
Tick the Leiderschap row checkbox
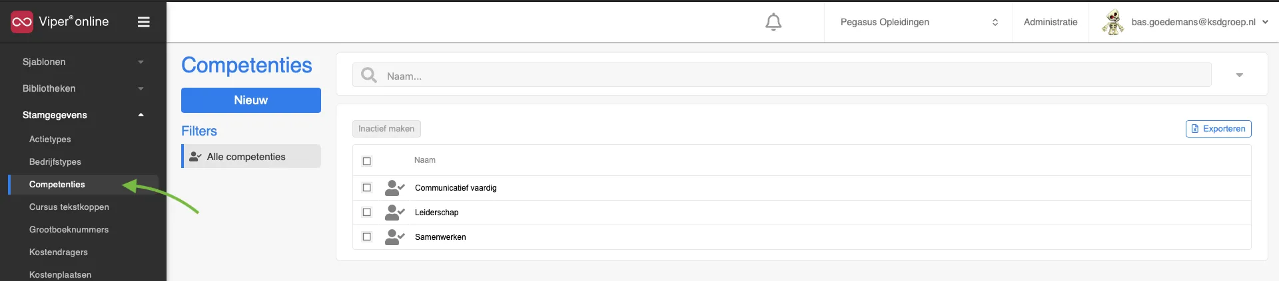pos(366,213)
